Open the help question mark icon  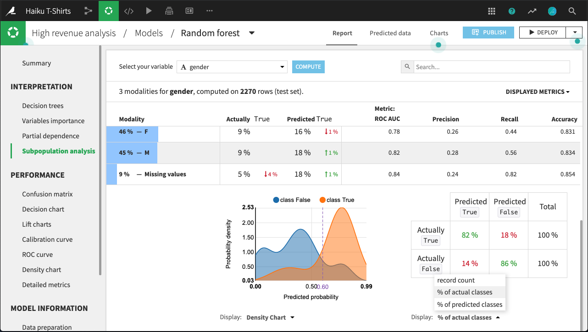click(512, 11)
